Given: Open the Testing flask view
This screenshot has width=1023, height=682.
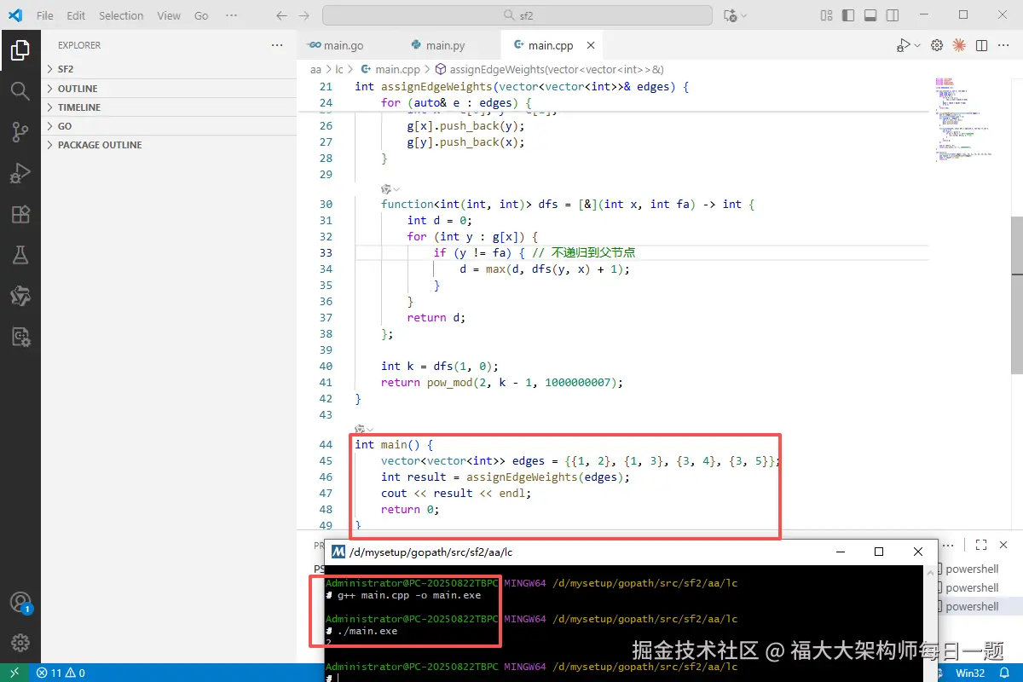Looking at the screenshot, I should point(20,255).
